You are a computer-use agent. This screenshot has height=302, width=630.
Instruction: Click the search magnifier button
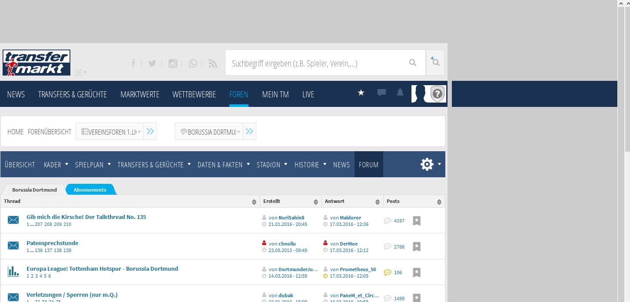click(413, 63)
